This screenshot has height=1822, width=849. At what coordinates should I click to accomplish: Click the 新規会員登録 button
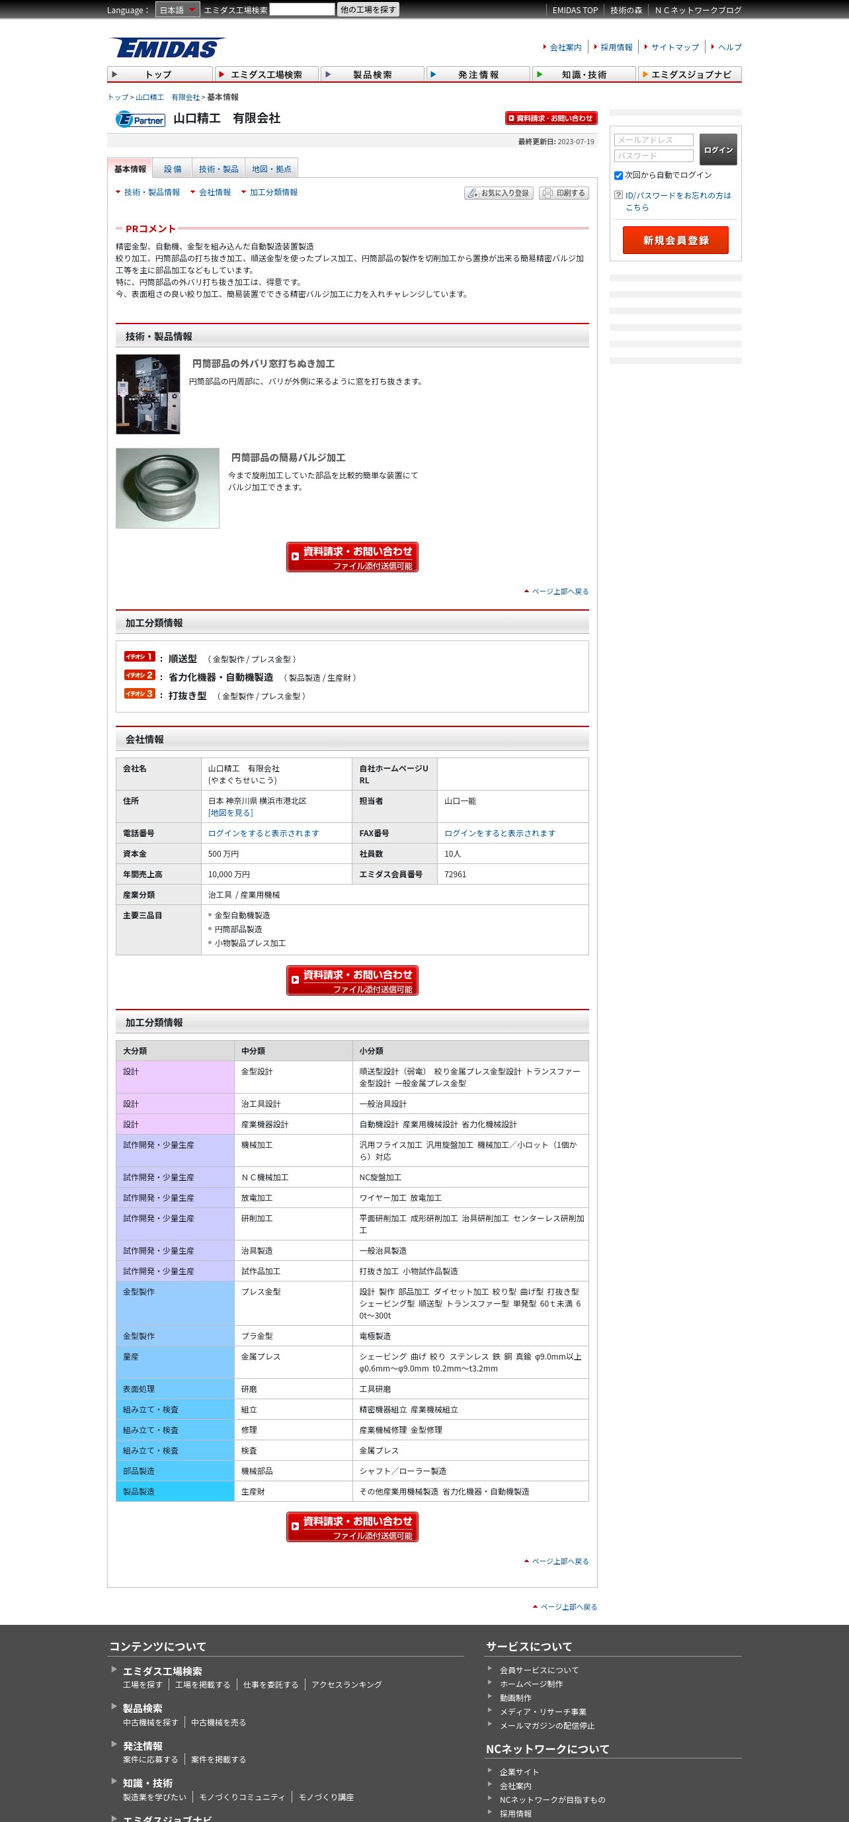[676, 240]
